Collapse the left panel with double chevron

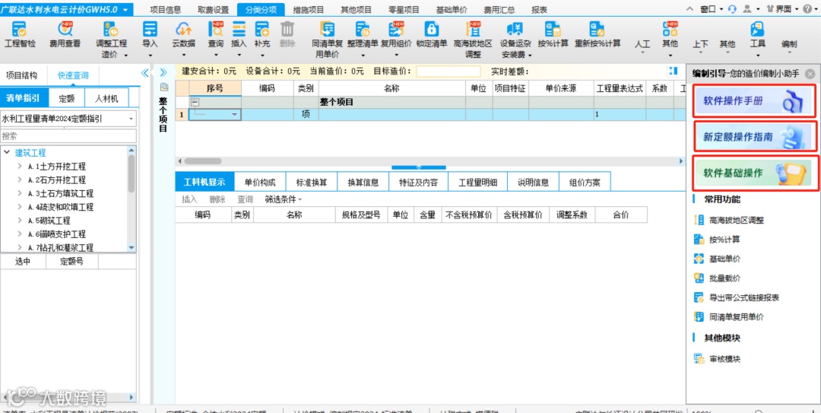(x=145, y=73)
